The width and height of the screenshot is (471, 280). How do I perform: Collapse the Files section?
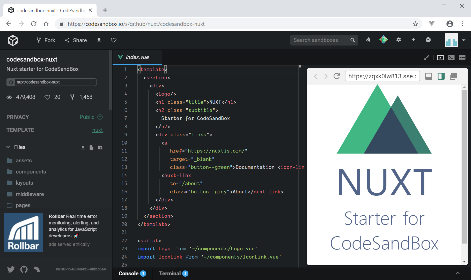point(8,147)
